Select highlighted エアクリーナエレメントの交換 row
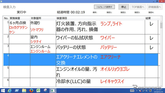The height and width of the screenshot is (93, 165). click(x=81, y=60)
